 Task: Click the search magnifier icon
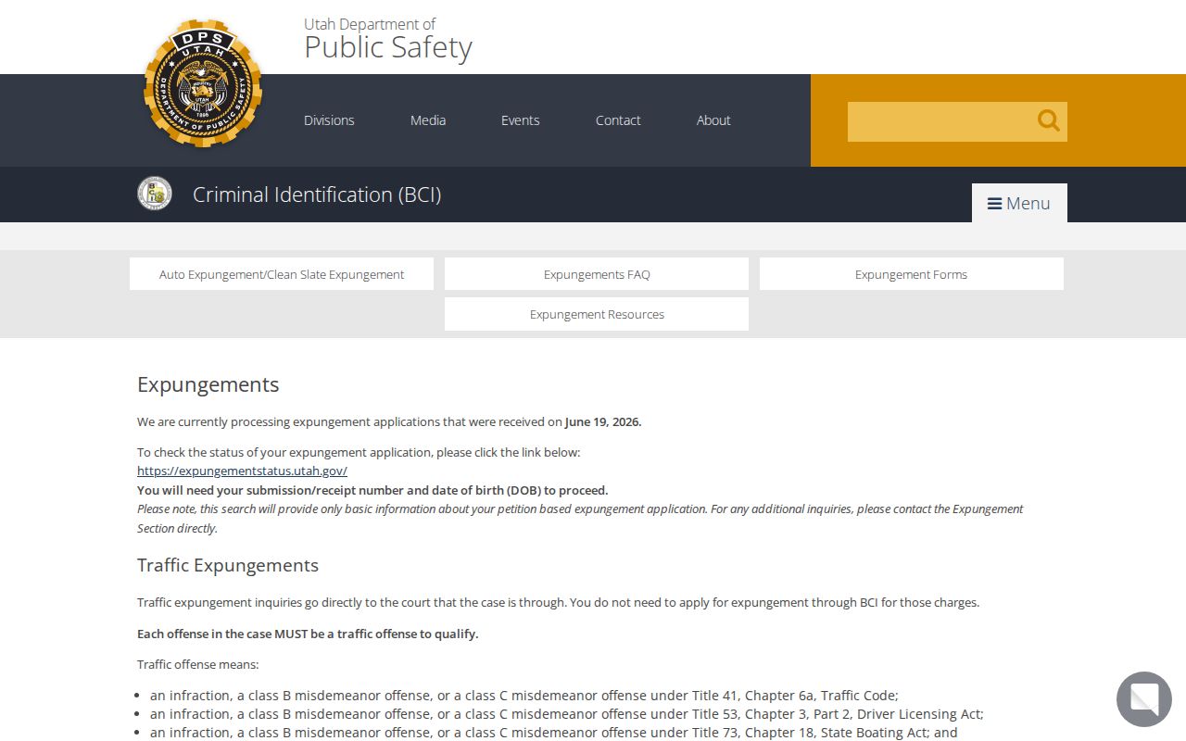click(1049, 120)
